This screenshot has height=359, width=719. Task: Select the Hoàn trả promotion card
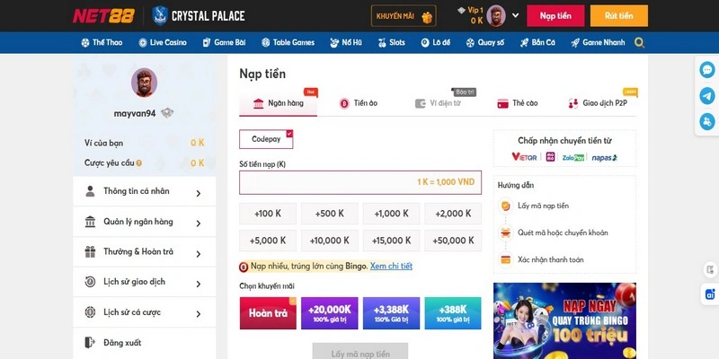click(268, 313)
